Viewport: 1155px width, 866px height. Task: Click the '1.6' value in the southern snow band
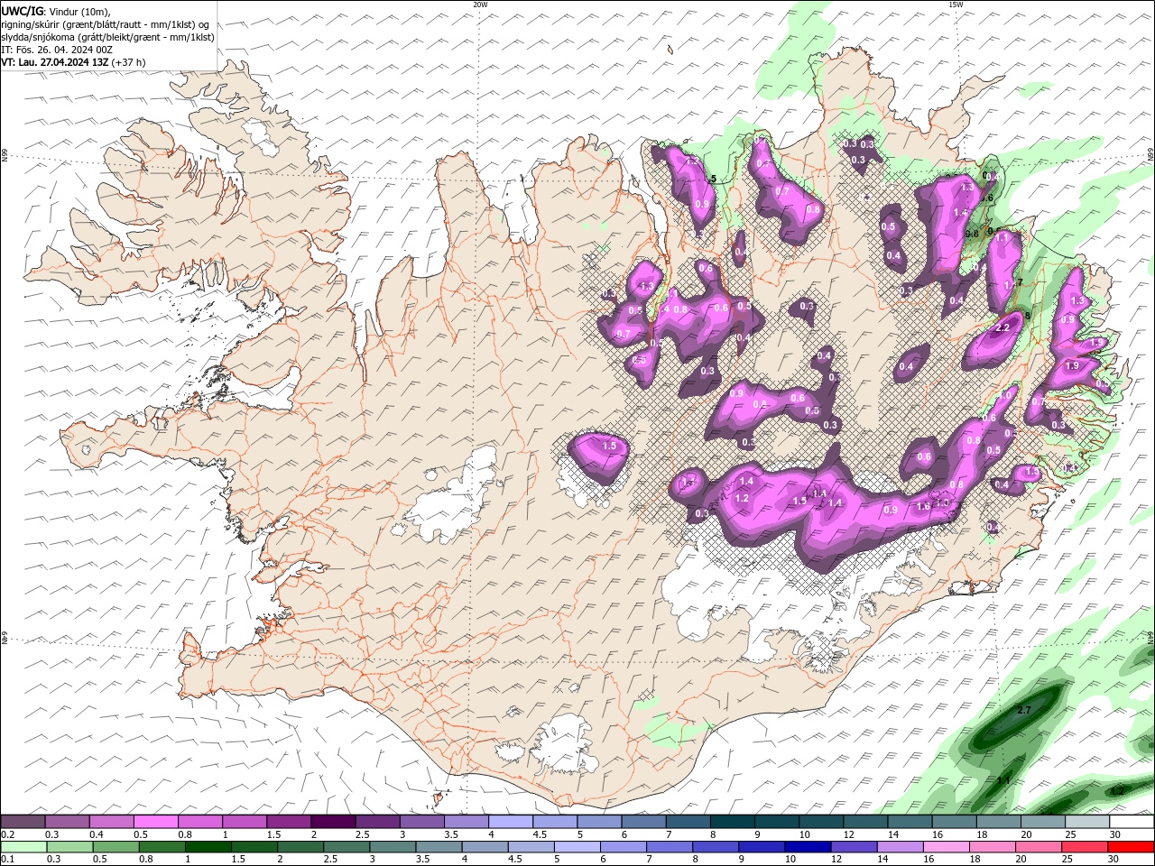click(923, 506)
